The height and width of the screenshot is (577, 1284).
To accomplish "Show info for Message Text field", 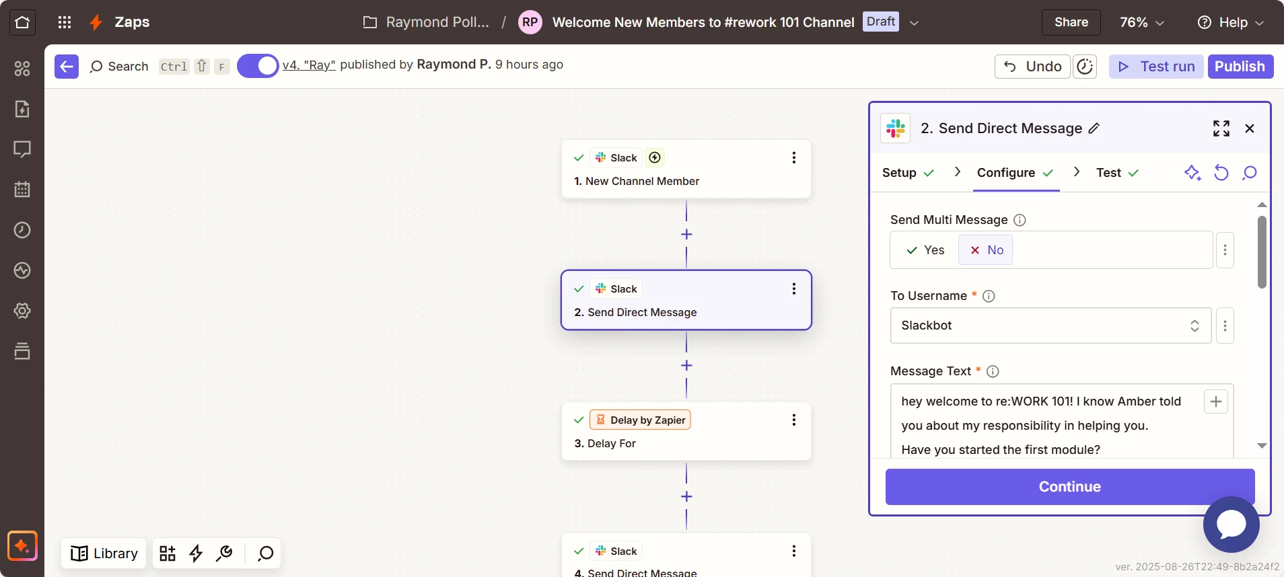I will click(993, 371).
